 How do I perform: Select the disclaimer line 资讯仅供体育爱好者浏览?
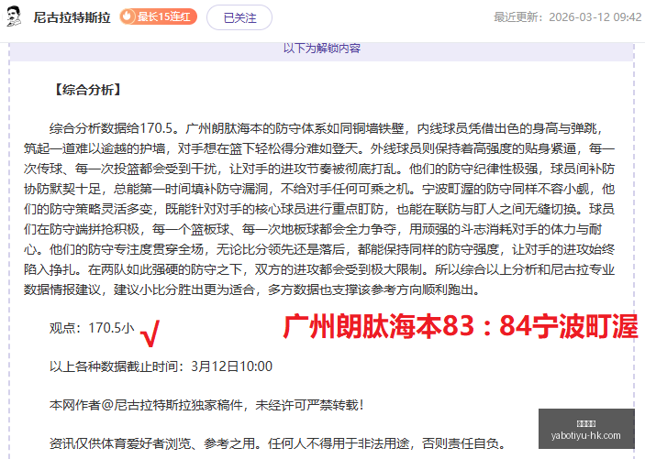(278, 443)
